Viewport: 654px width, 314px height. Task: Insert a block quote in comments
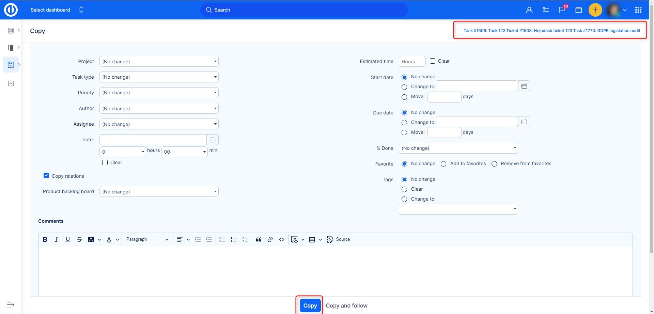click(259, 239)
